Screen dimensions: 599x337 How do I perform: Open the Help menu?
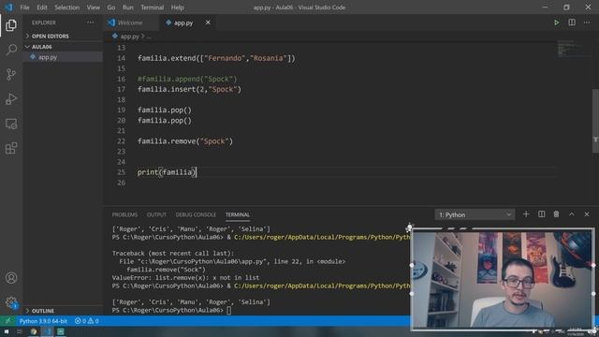[x=177, y=7]
